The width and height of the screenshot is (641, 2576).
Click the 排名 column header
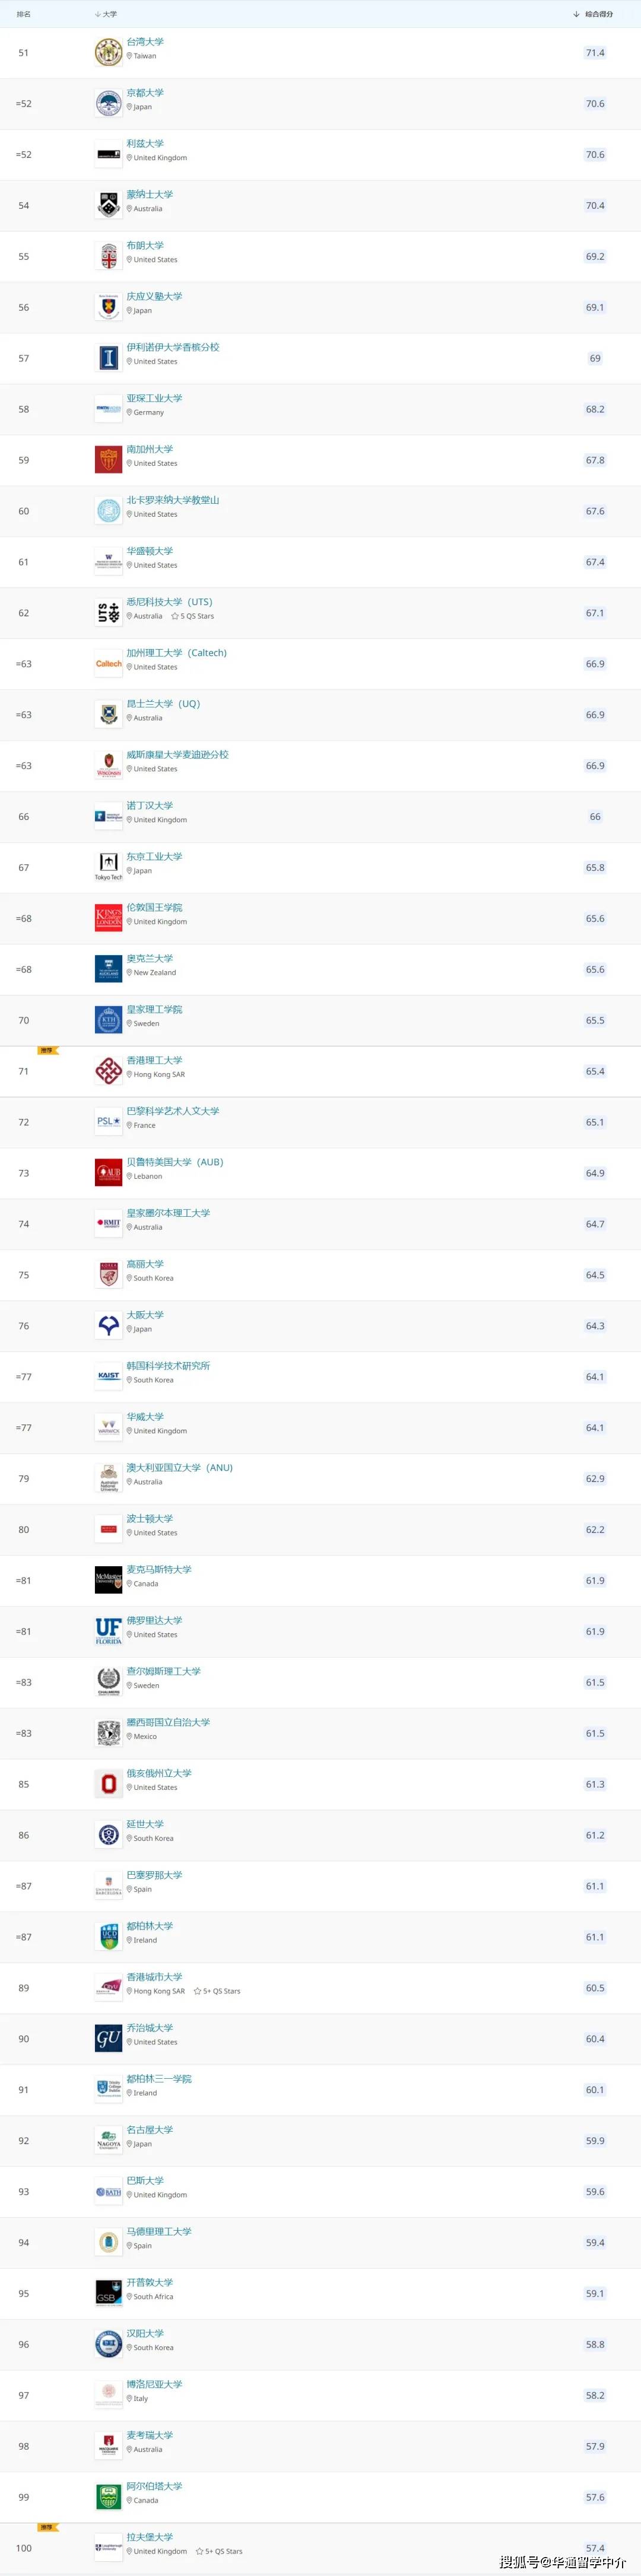(x=24, y=14)
